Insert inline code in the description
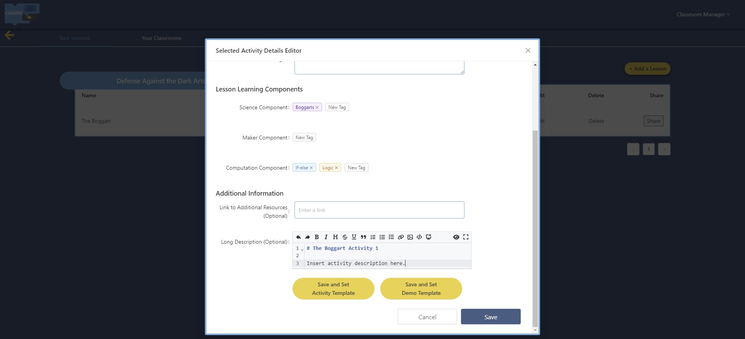This screenshot has width=745, height=339. click(x=419, y=237)
